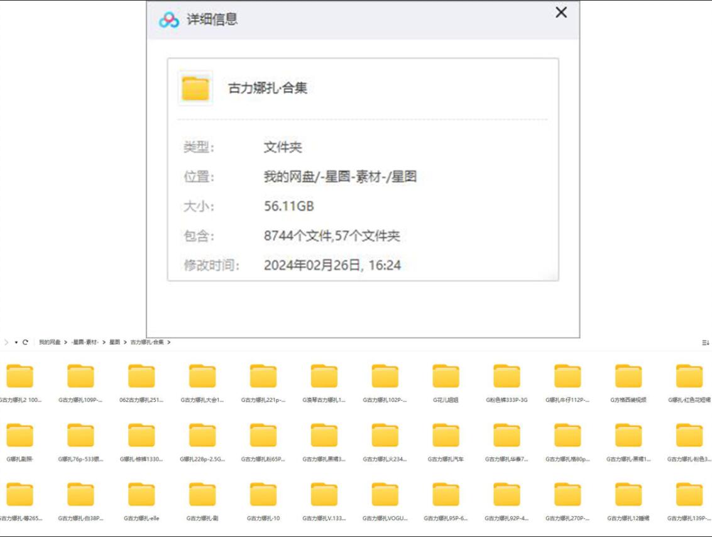Image resolution: width=712 pixels, height=537 pixels.
Task: Select the G古力娜扎-10 folder
Action: point(263,502)
